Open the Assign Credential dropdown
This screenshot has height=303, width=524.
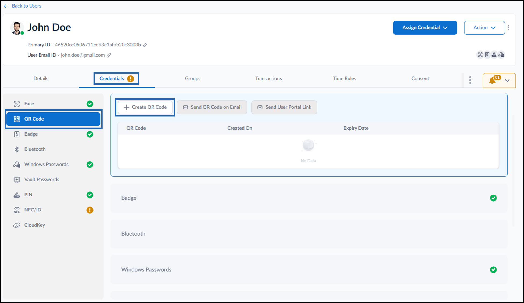[x=425, y=28]
